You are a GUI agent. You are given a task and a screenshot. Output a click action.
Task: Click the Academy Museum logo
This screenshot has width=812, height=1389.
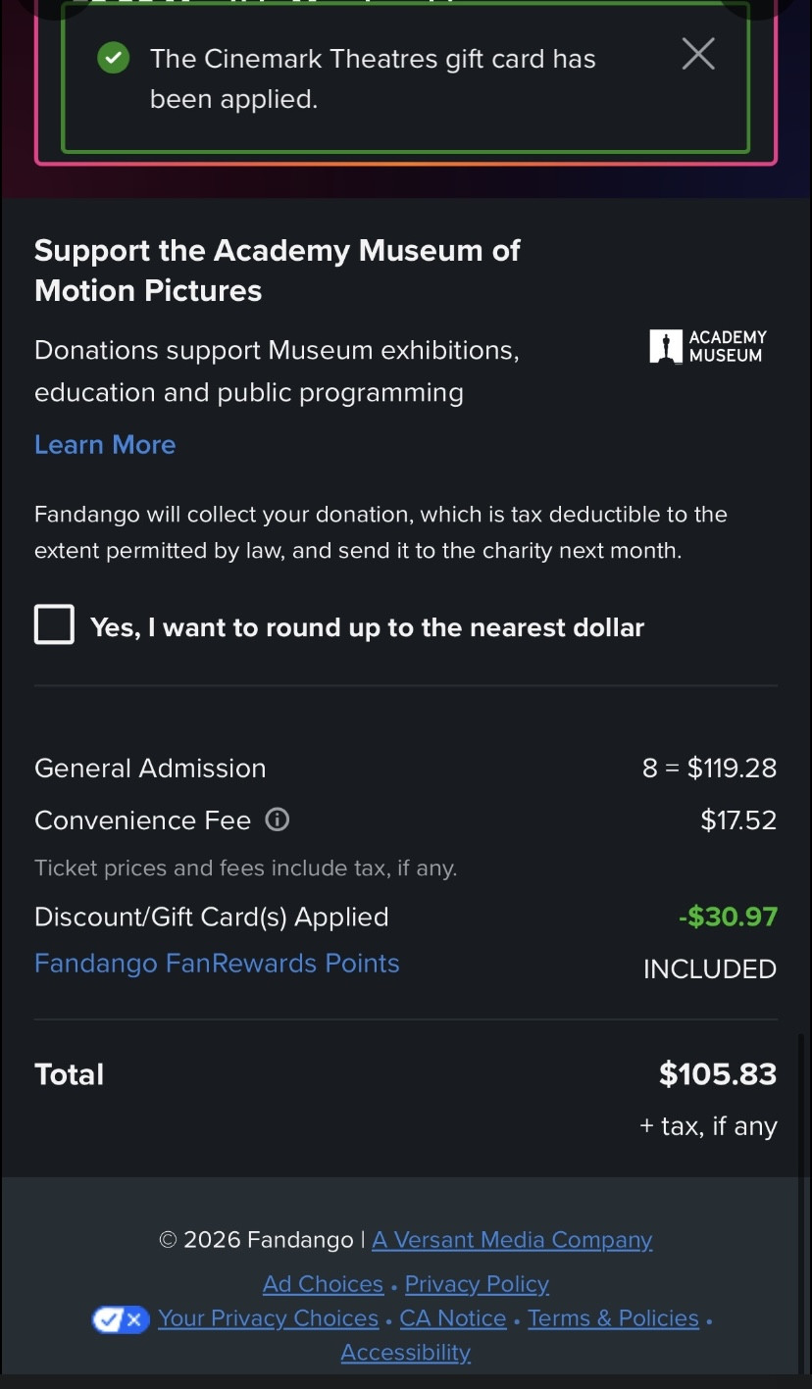pyautogui.click(x=708, y=346)
